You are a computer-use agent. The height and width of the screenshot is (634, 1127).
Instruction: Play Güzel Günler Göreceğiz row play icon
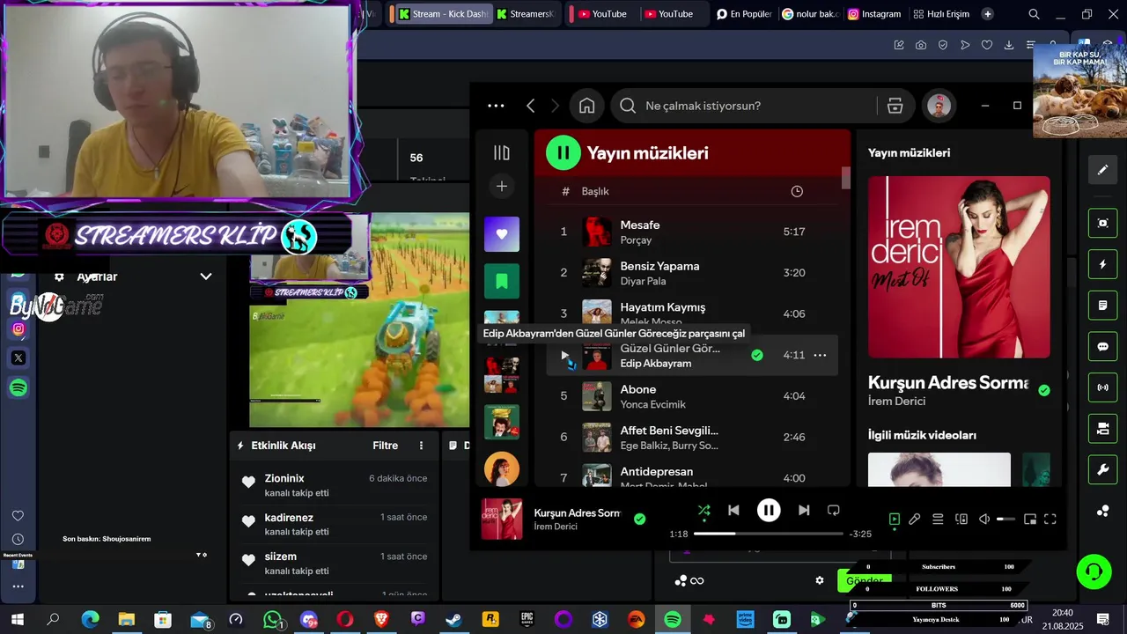point(564,355)
